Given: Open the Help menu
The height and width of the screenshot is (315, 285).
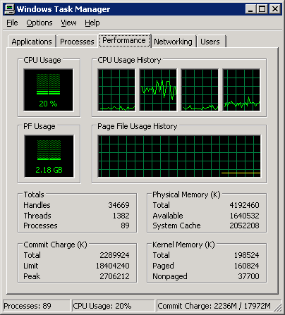Looking at the screenshot, I should (92, 23).
